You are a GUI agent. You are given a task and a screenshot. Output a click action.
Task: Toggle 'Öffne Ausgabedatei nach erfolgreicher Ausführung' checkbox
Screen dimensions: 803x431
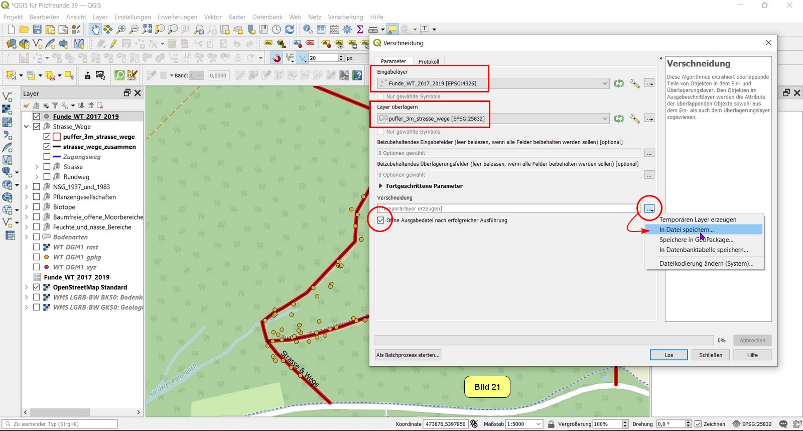(381, 220)
